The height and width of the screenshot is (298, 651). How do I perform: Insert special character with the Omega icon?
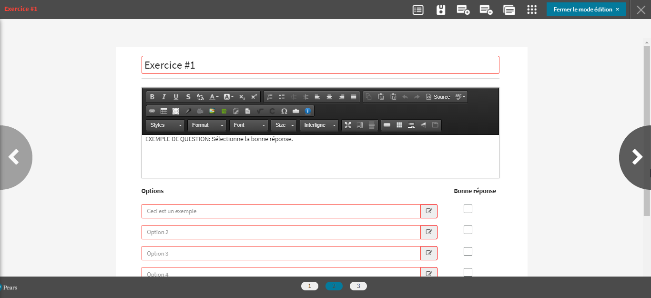click(284, 111)
